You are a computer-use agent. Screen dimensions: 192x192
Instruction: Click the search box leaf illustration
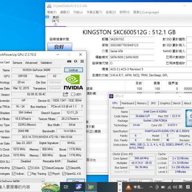click(x=51, y=187)
